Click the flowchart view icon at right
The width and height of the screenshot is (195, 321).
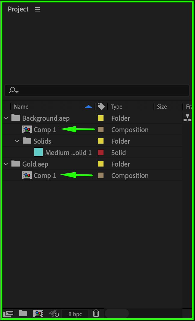coord(187,118)
